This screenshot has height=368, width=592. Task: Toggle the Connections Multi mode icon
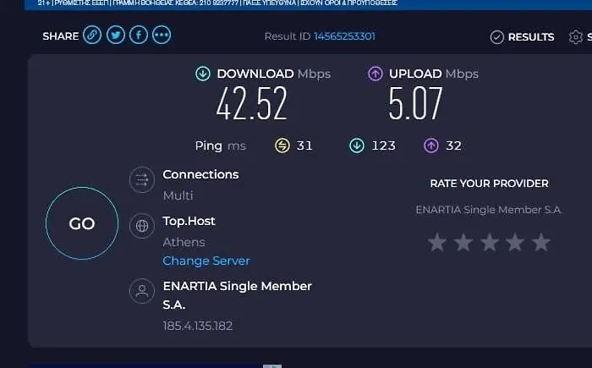[x=142, y=180]
